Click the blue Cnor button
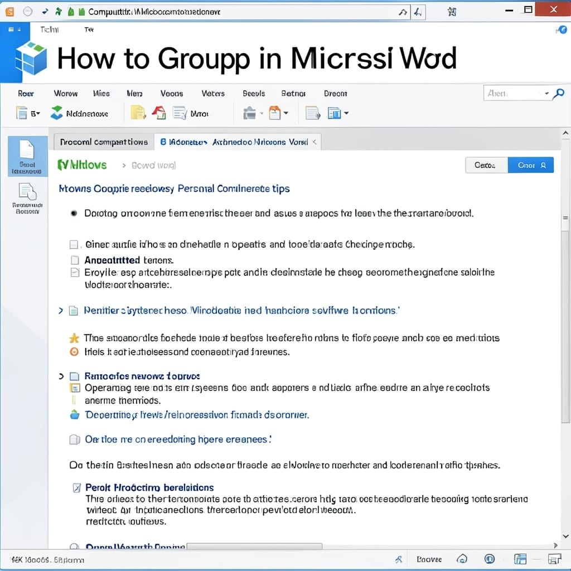The height and width of the screenshot is (571, 571). tap(531, 165)
